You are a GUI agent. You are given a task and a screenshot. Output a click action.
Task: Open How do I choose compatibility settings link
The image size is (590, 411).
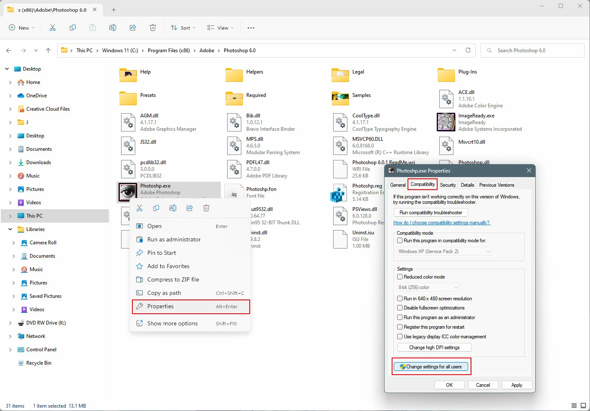point(441,223)
